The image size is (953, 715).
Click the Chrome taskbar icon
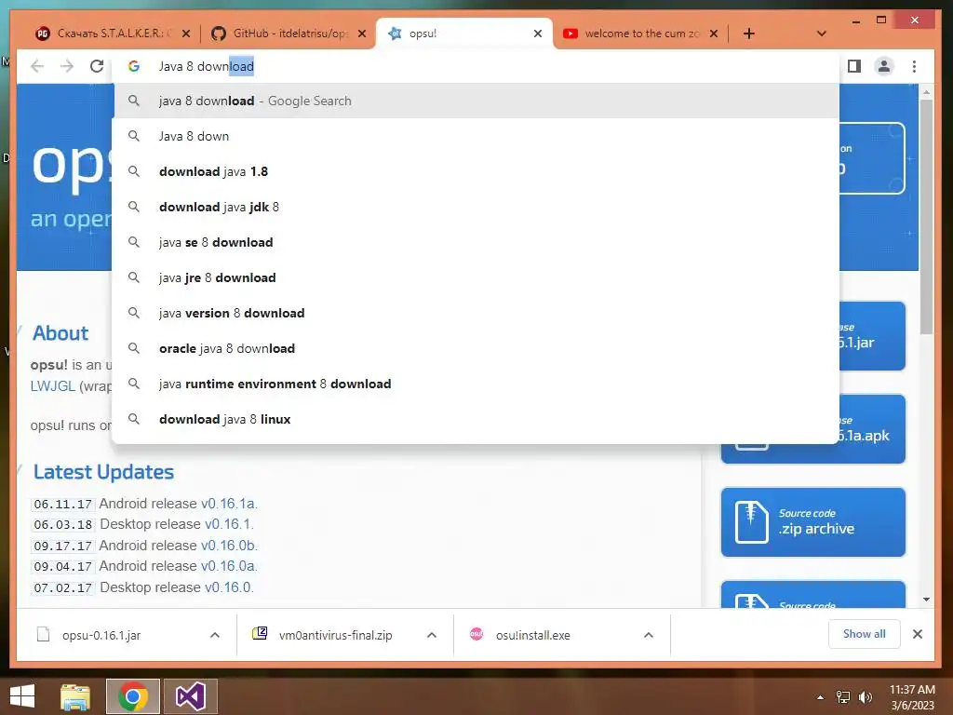[x=132, y=696]
